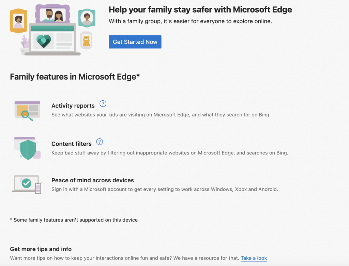The height and width of the screenshot is (266, 349).
Task: Click the Get Started Now button
Action: coord(135,42)
